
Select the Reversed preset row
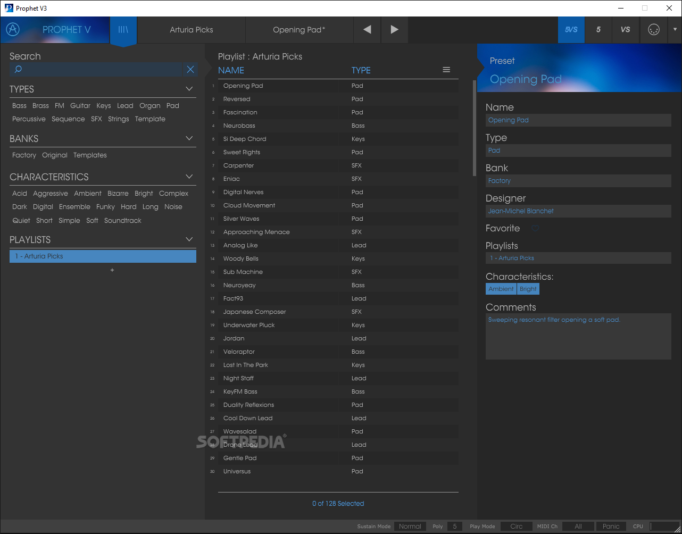338,99
